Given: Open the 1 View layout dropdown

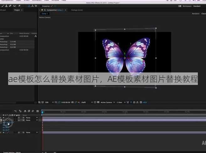Looking at the screenshot, I should pos(121,102).
